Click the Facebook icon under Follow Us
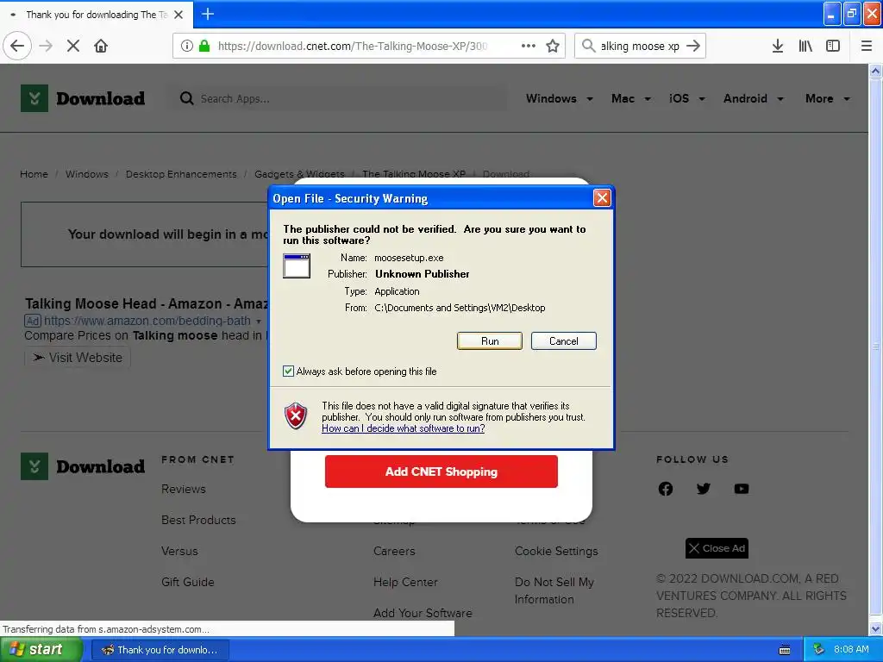883x662 pixels. click(x=665, y=489)
